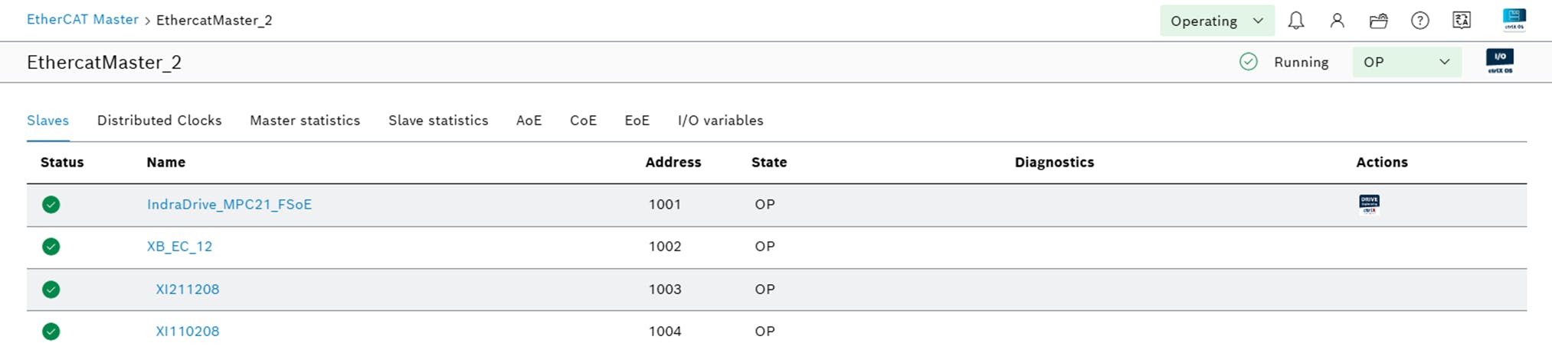Viewport: 1552px width, 356px height.
Task: Open the XI211208 slave link
Action: [x=188, y=290]
